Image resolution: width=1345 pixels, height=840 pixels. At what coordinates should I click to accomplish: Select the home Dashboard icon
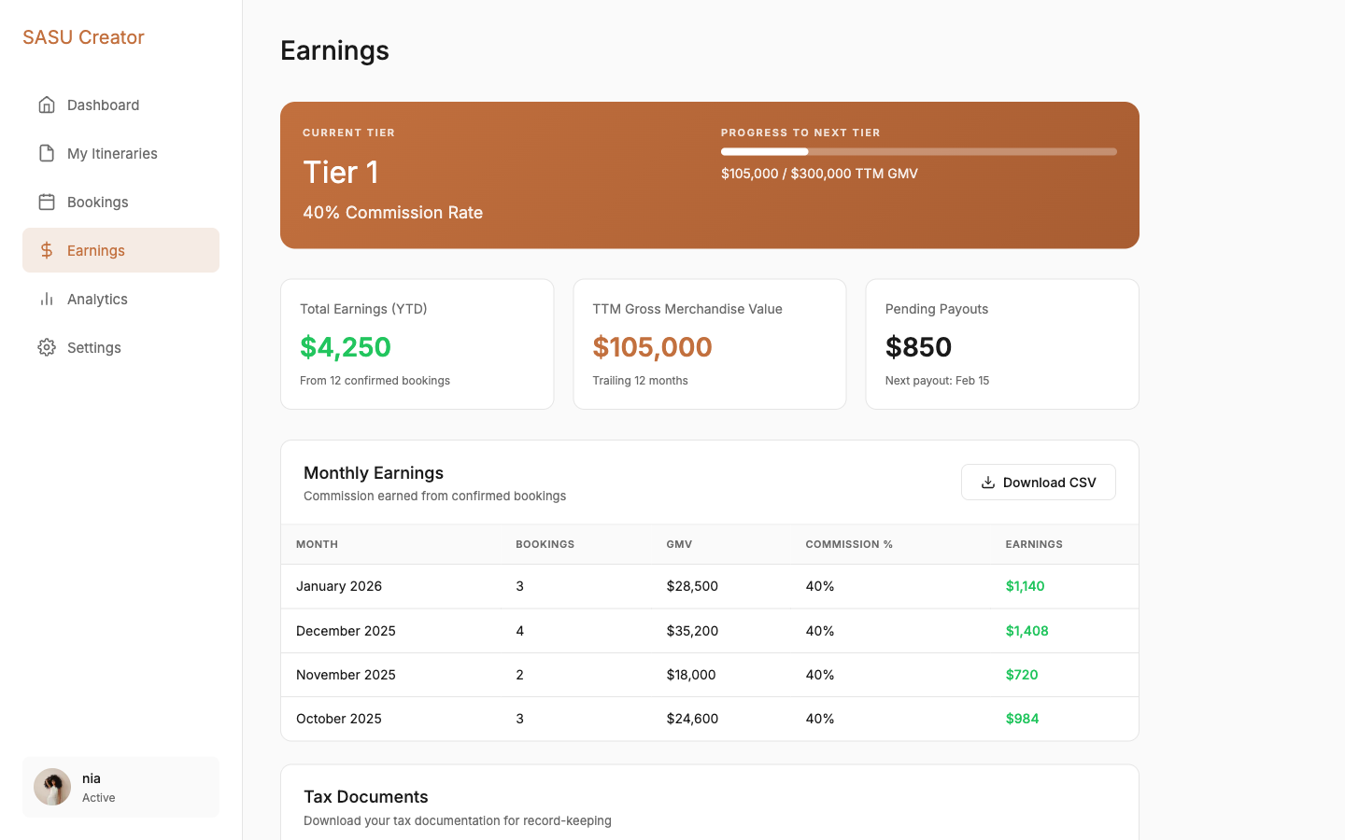coord(47,105)
